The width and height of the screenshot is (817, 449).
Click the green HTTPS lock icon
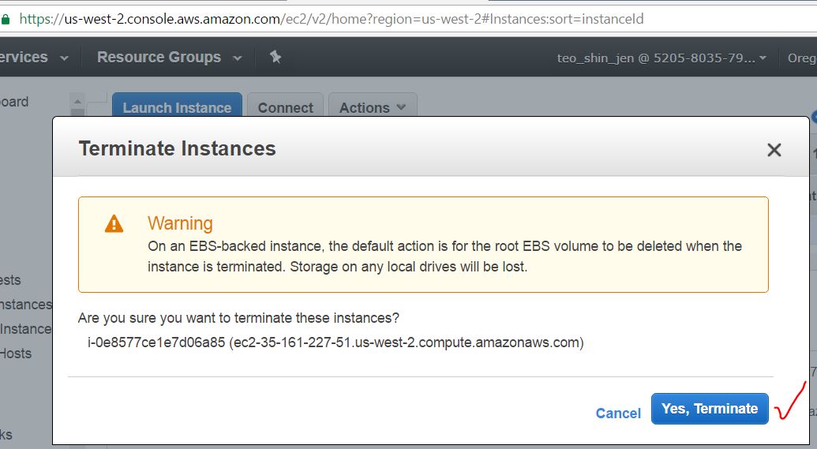point(6,19)
